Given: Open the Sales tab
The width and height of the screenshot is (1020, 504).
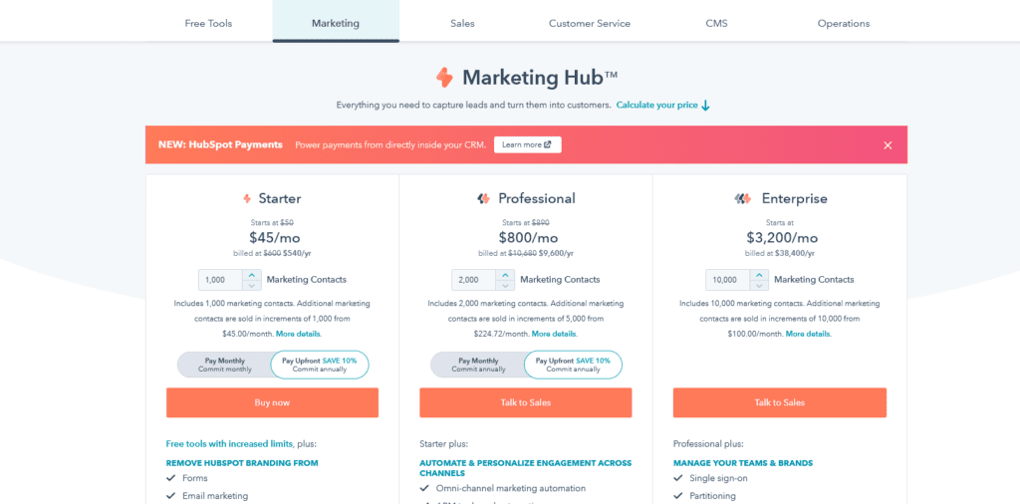Looking at the screenshot, I should (462, 24).
